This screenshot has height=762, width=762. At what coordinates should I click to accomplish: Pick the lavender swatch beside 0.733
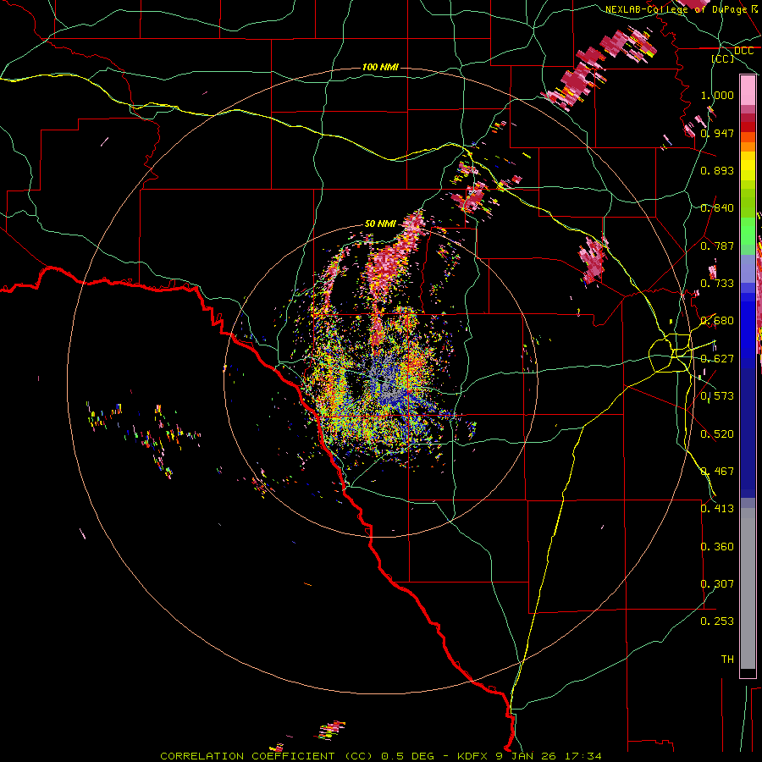pos(748,268)
